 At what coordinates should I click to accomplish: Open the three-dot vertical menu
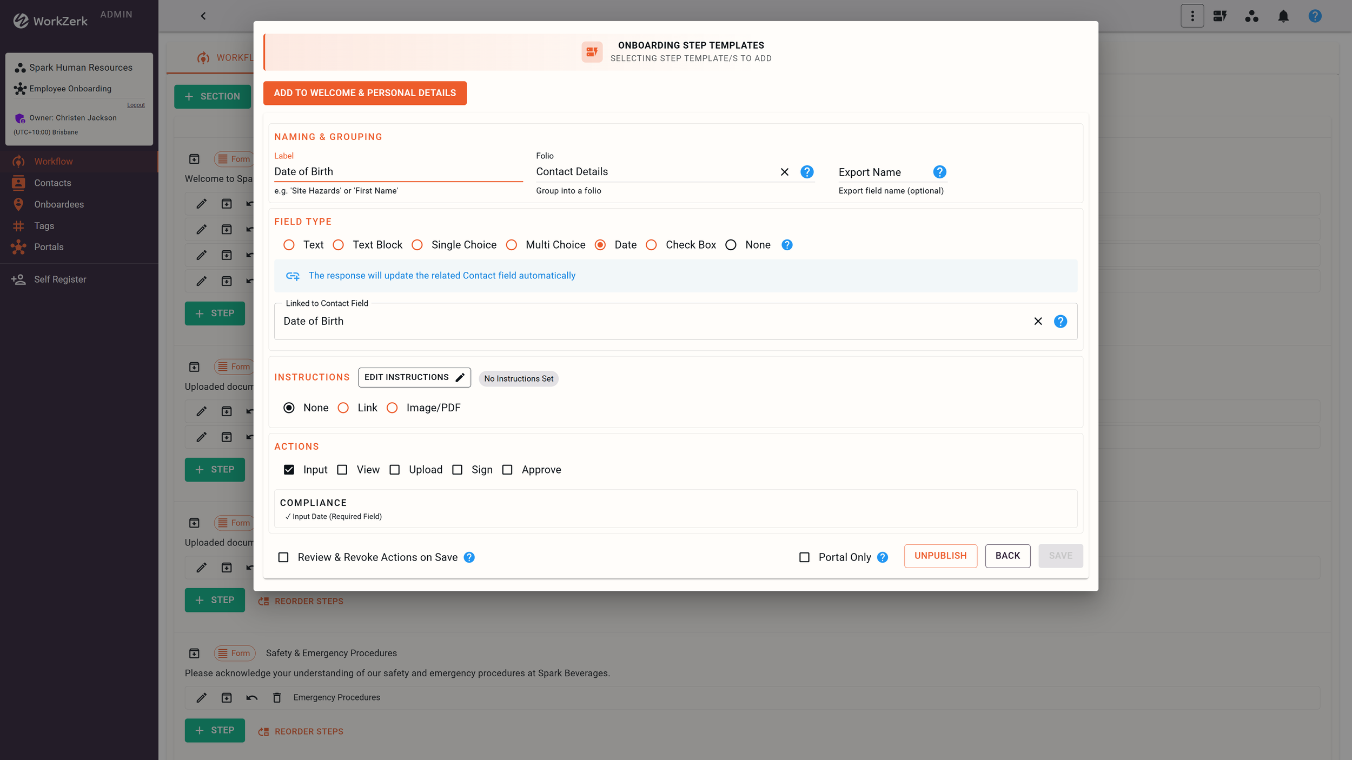(x=1192, y=16)
